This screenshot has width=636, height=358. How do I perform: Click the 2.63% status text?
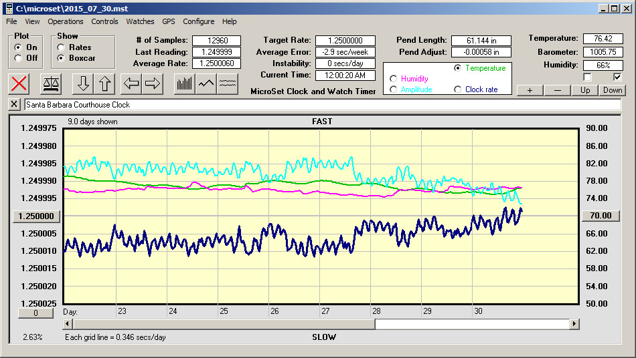[32, 337]
